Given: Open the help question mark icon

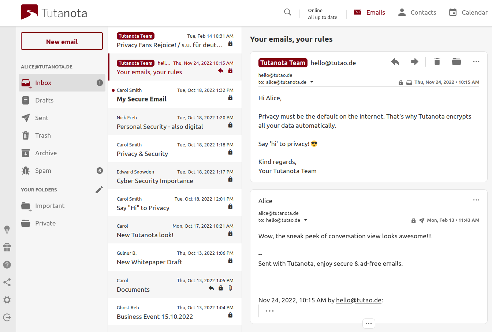Looking at the screenshot, I should 7,265.
